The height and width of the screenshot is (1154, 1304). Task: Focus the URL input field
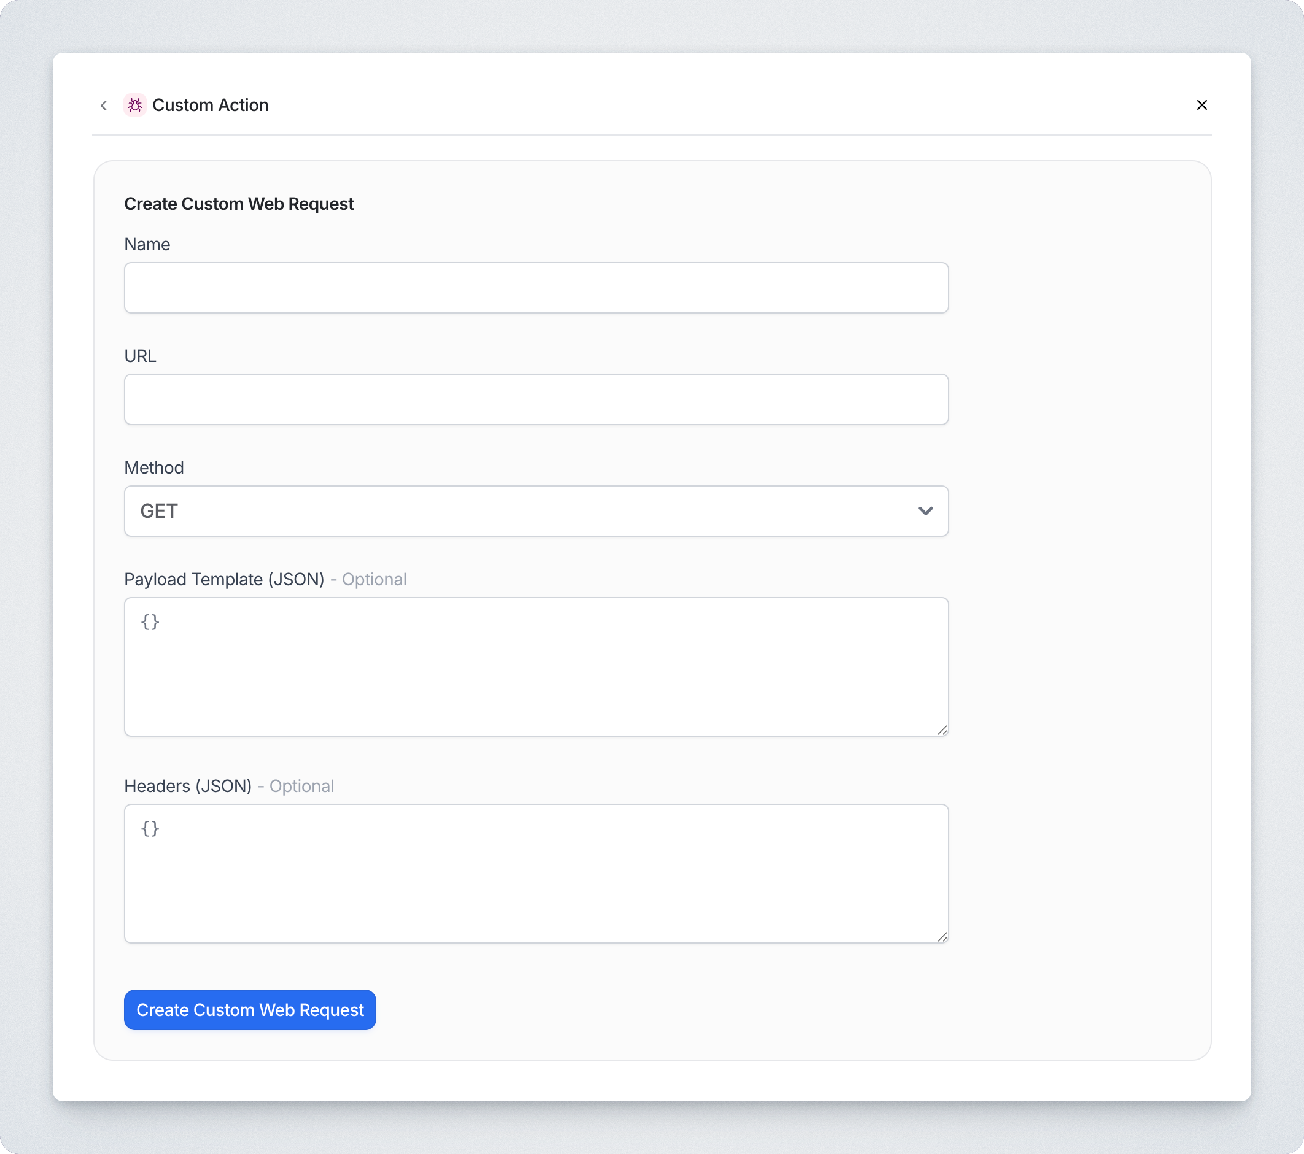tap(536, 399)
